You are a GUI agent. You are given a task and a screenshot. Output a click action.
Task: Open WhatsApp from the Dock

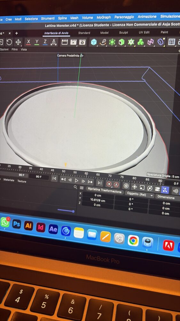[x=5, y=222]
